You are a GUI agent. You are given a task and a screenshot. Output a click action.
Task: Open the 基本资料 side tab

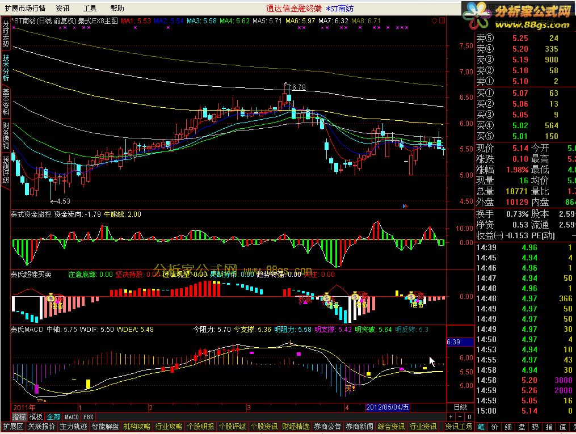coord(6,102)
